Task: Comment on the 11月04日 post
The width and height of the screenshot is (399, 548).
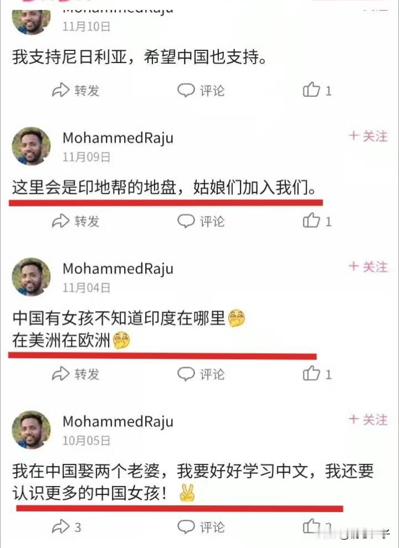Action: (x=201, y=374)
